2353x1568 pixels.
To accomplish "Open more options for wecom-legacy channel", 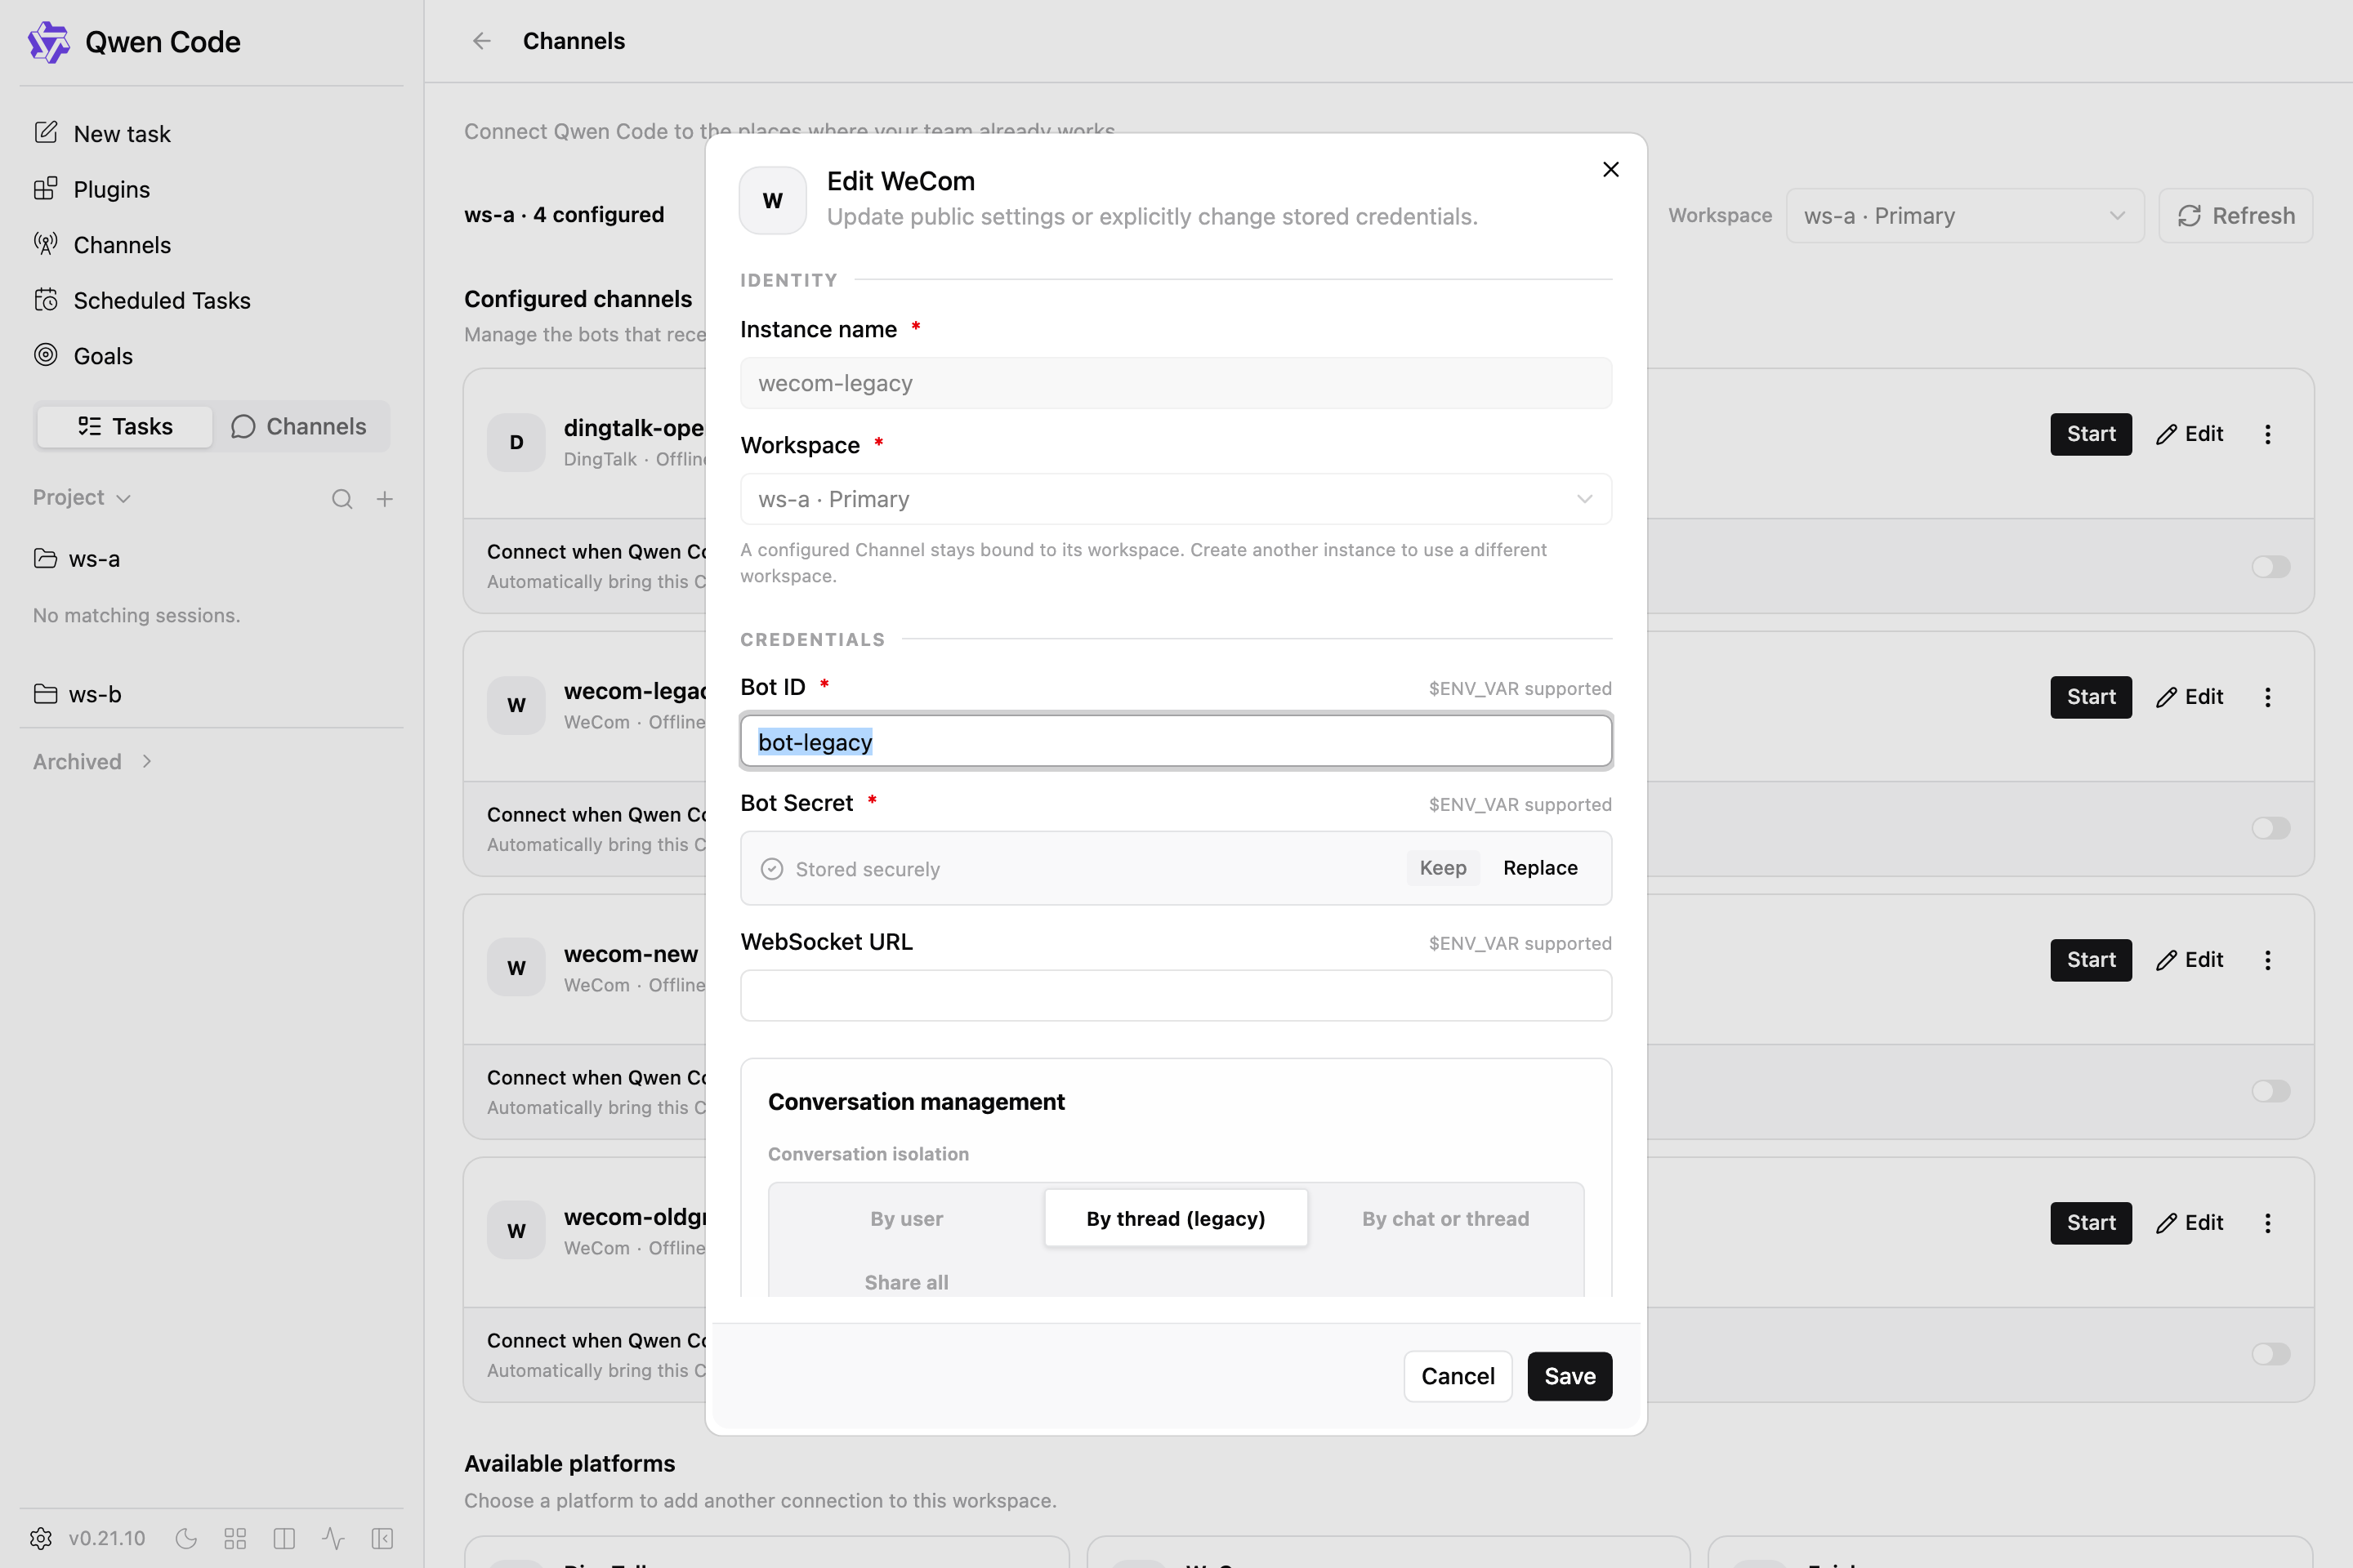I will 2268,697.
